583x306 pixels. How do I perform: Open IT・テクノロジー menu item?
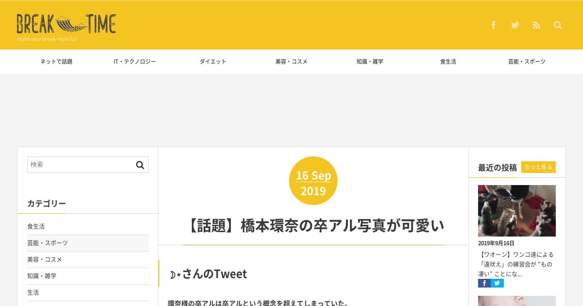pyautogui.click(x=135, y=62)
